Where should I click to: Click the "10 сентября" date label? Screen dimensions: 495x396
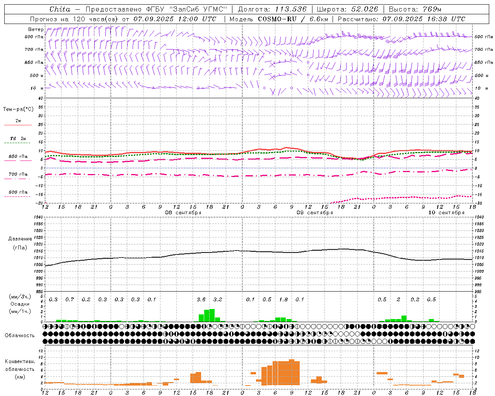coord(446,213)
